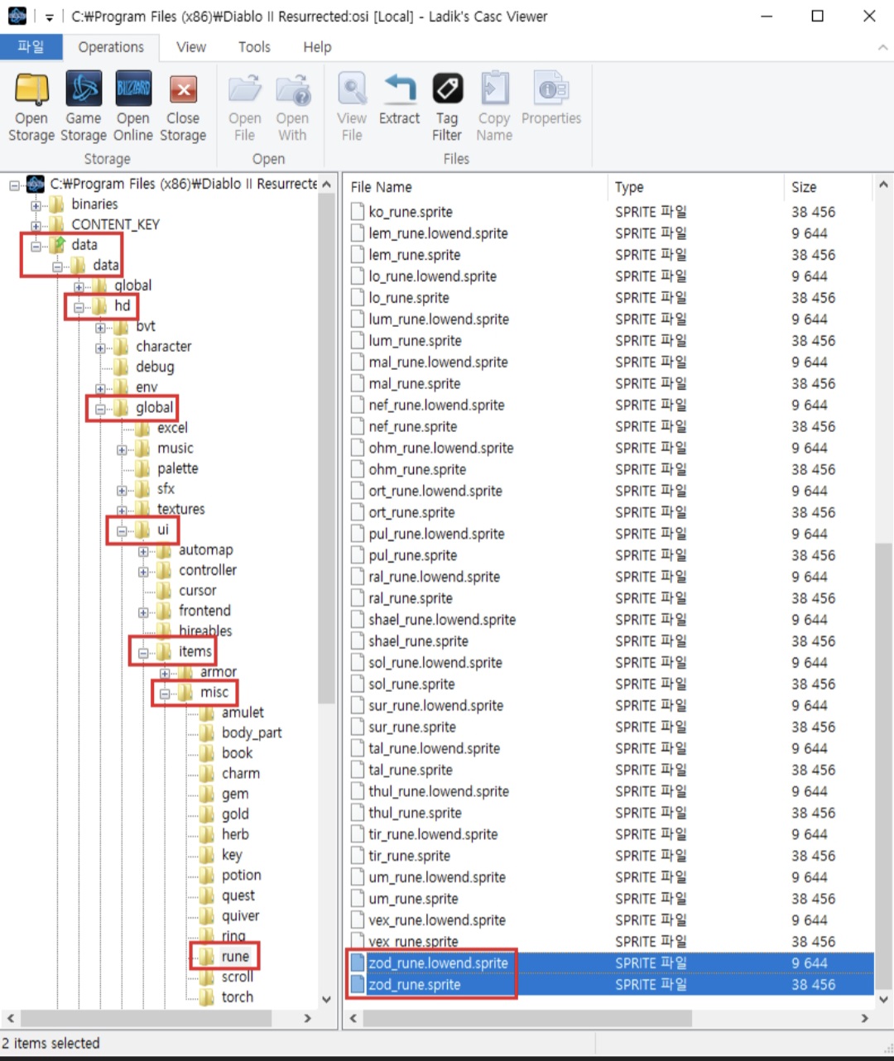Open the 파일 menu tab

click(x=31, y=47)
